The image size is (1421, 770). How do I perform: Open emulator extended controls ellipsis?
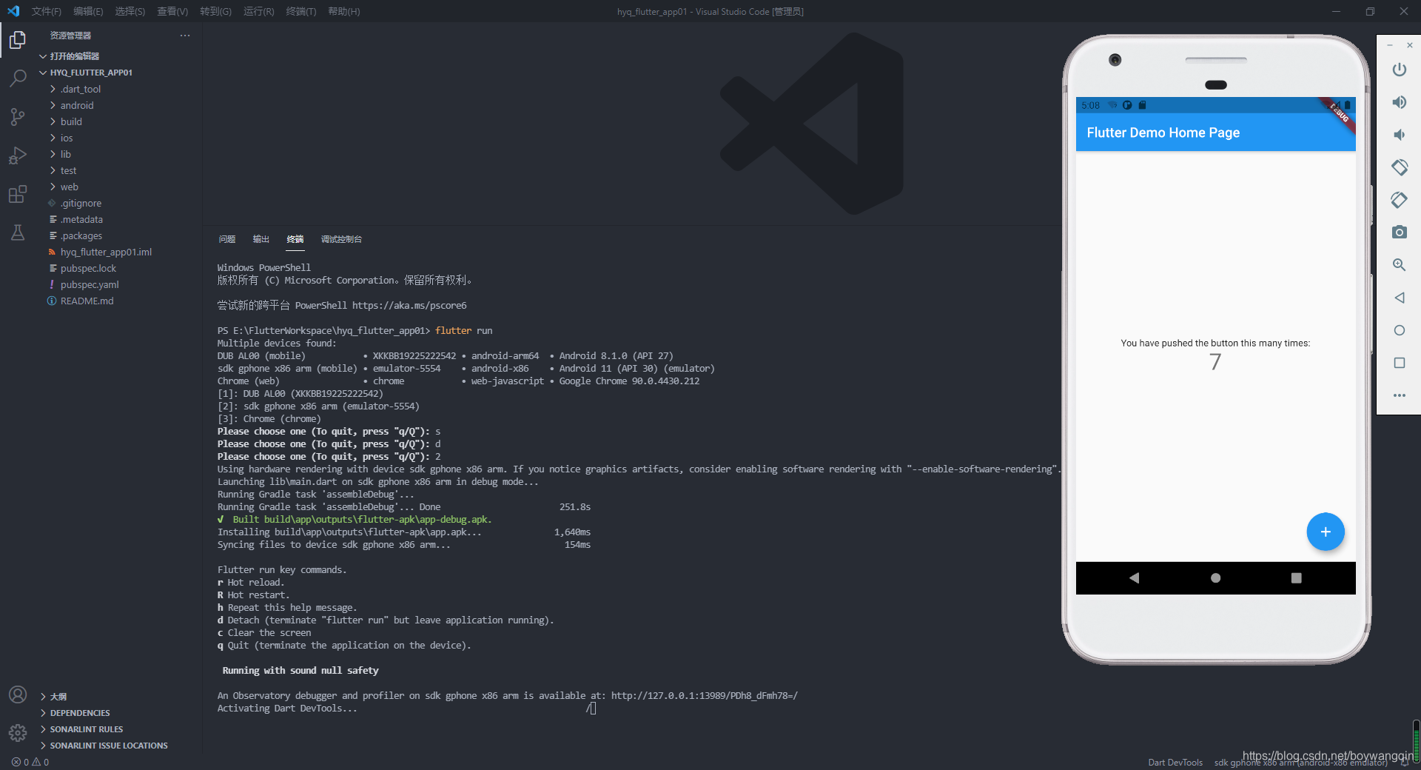coord(1399,395)
